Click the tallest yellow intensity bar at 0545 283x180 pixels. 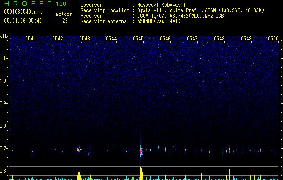tap(141, 173)
